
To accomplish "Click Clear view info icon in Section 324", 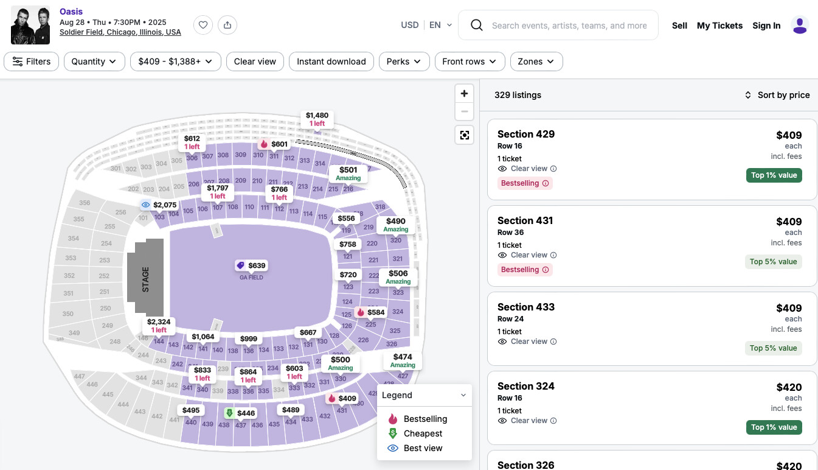I will 553,421.
